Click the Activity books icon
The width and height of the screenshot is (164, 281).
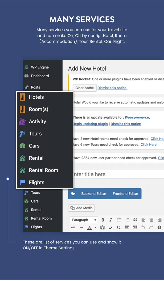tap(23, 121)
